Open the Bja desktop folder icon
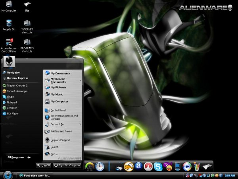This screenshot has width=238, height=179. [27, 6]
